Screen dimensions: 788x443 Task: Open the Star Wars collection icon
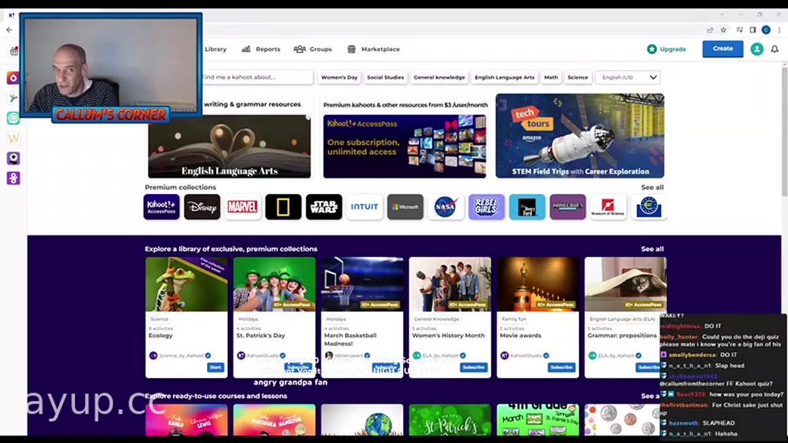tap(324, 207)
